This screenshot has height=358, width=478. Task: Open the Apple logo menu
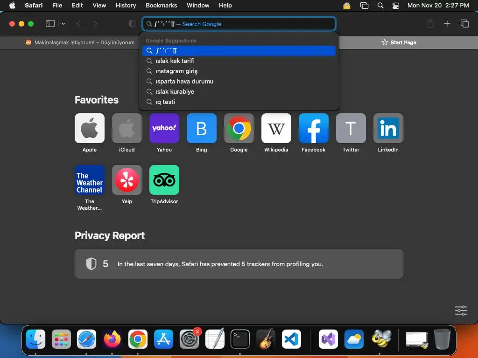click(12, 6)
